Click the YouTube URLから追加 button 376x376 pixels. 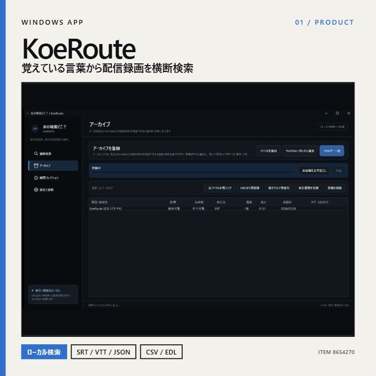pos(300,151)
